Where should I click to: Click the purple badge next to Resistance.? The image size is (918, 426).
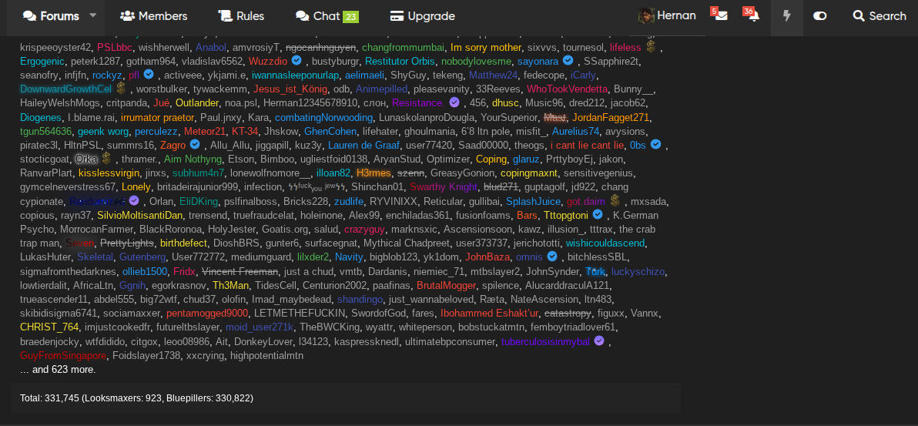[454, 102]
